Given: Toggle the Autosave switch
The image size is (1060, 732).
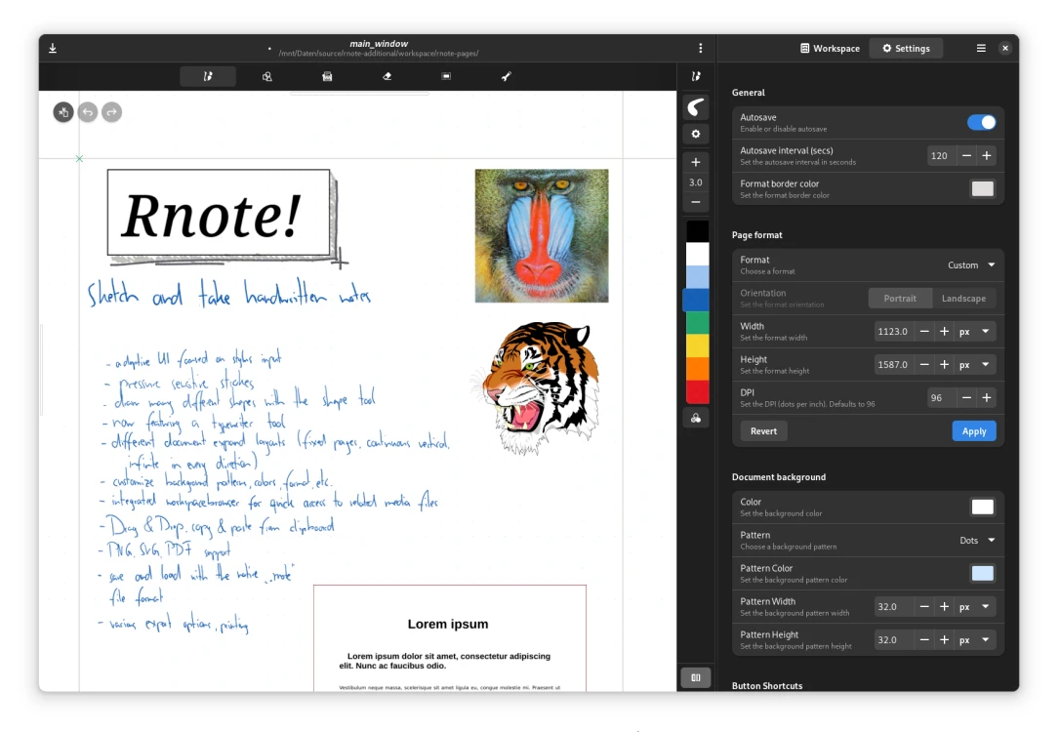Looking at the screenshot, I should [x=981, y=122].
